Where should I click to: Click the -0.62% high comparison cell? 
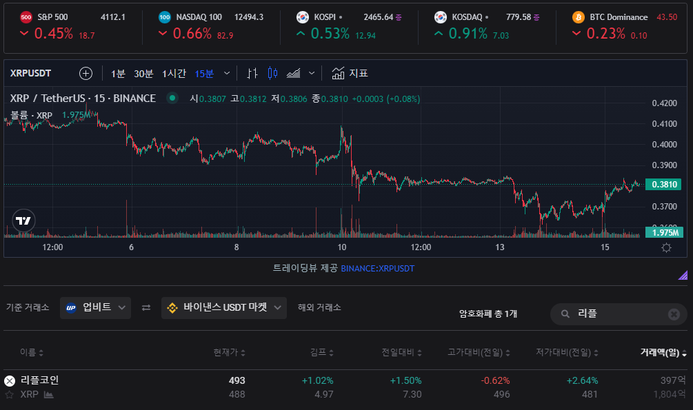tap(495, 380)
